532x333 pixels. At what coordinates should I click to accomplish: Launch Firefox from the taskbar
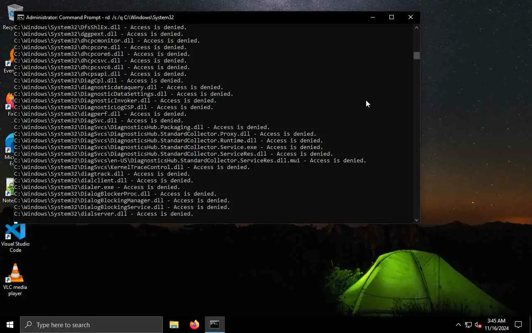click(x=194, y=325)
